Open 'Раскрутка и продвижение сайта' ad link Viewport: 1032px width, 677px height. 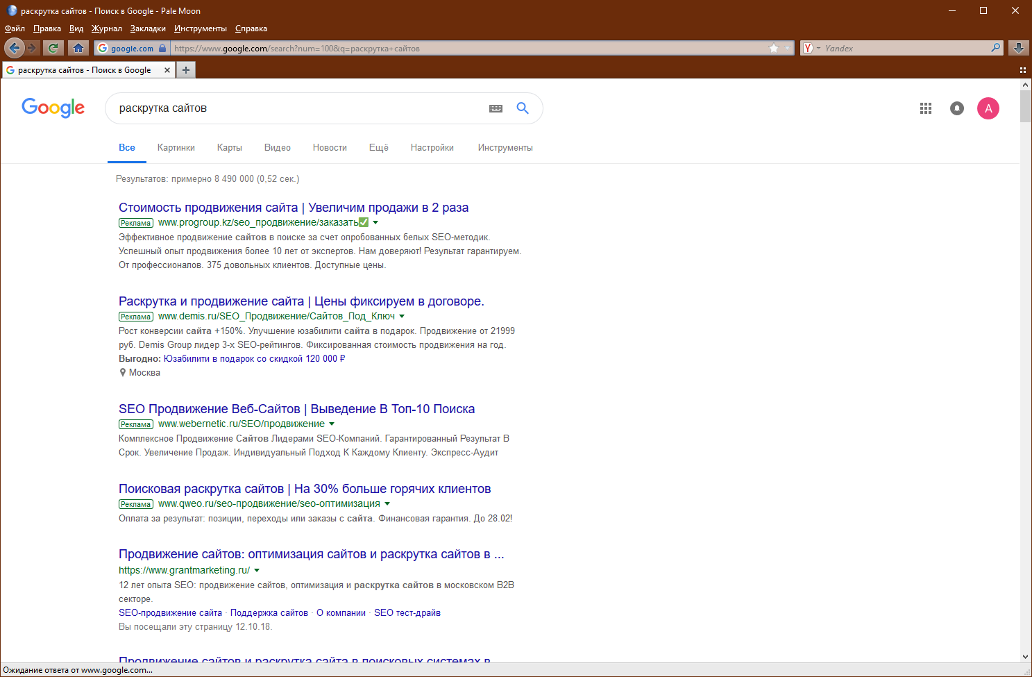click(x=301, y=301)
